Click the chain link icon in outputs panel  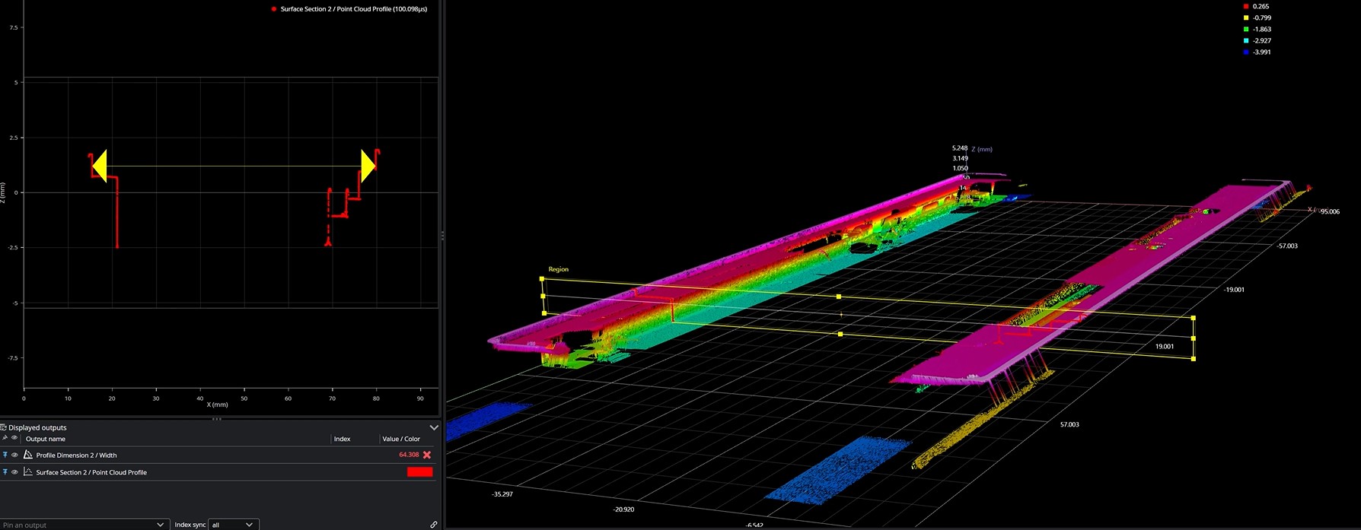click(x=433, y=525)
